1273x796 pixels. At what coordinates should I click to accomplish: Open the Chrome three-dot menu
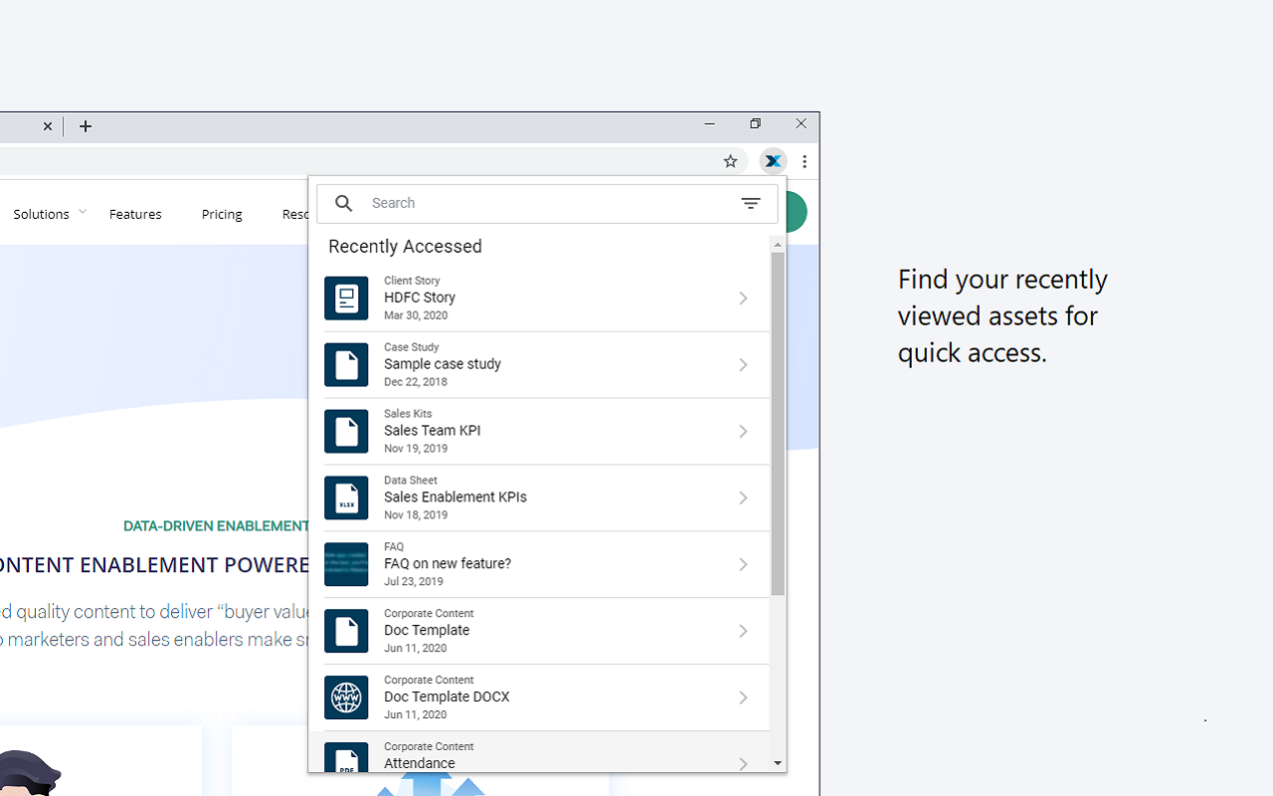805,161
